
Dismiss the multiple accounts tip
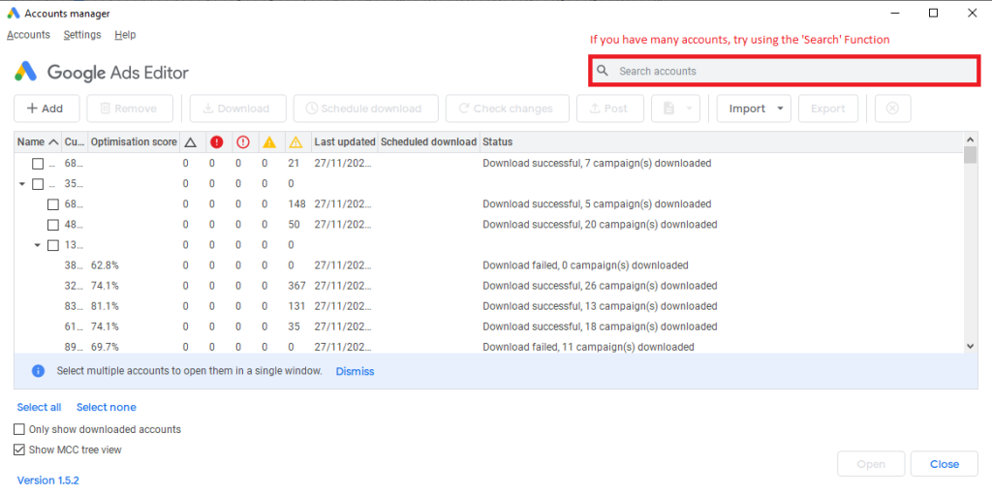tap(355, 371)
